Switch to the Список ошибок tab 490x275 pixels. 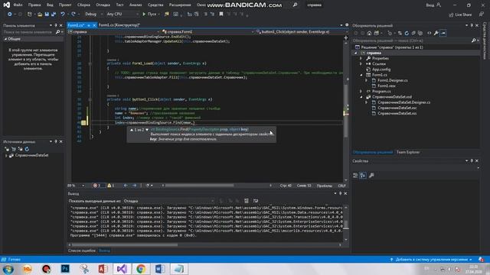(82, 251)
